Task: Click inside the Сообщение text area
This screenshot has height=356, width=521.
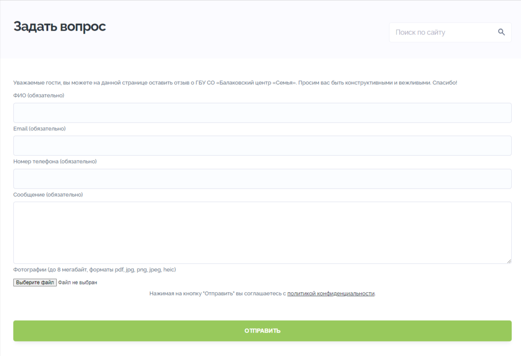Action: click(262, 233)
